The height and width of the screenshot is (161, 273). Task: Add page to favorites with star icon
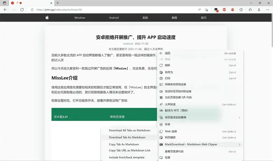click(x=207, y=10)
